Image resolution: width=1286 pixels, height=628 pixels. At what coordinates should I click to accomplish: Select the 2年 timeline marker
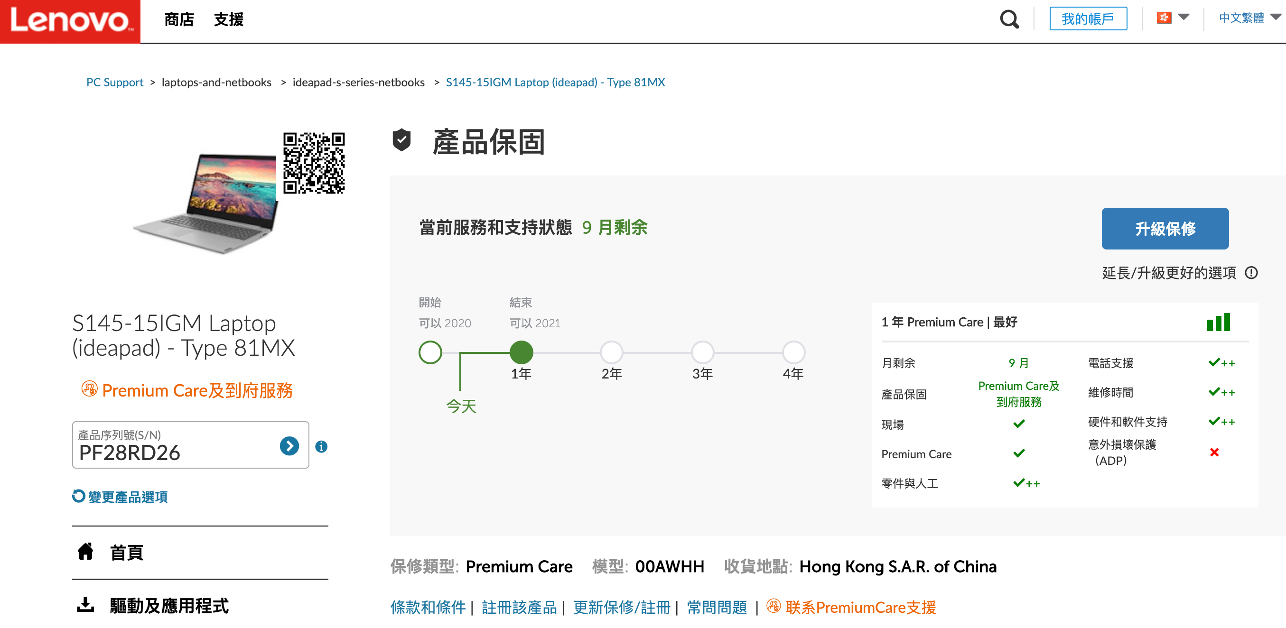click(611, 352)
